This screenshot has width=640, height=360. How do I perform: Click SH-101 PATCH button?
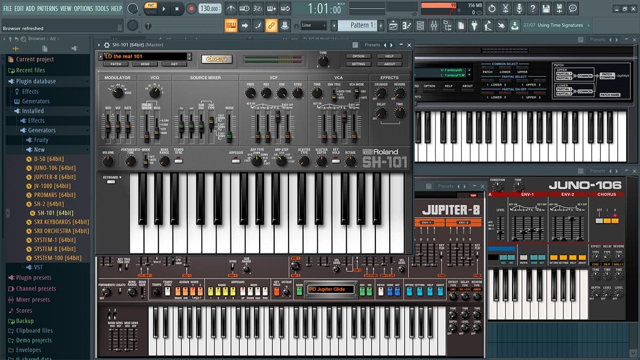(x=116, y=64)
